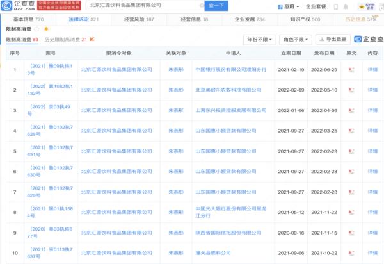Open PDF original for row 5
The height and width of the screenshot is (264, 384).
pyautogui.click(x=351, y=151)
